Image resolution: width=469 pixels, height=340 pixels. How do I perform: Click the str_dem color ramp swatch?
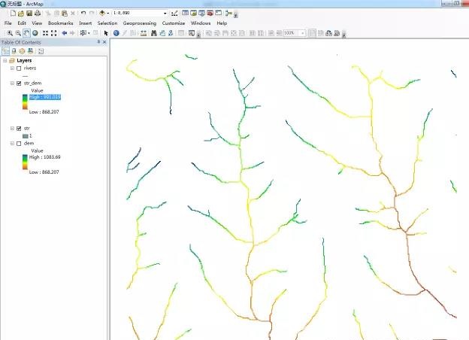click(25, 102)
